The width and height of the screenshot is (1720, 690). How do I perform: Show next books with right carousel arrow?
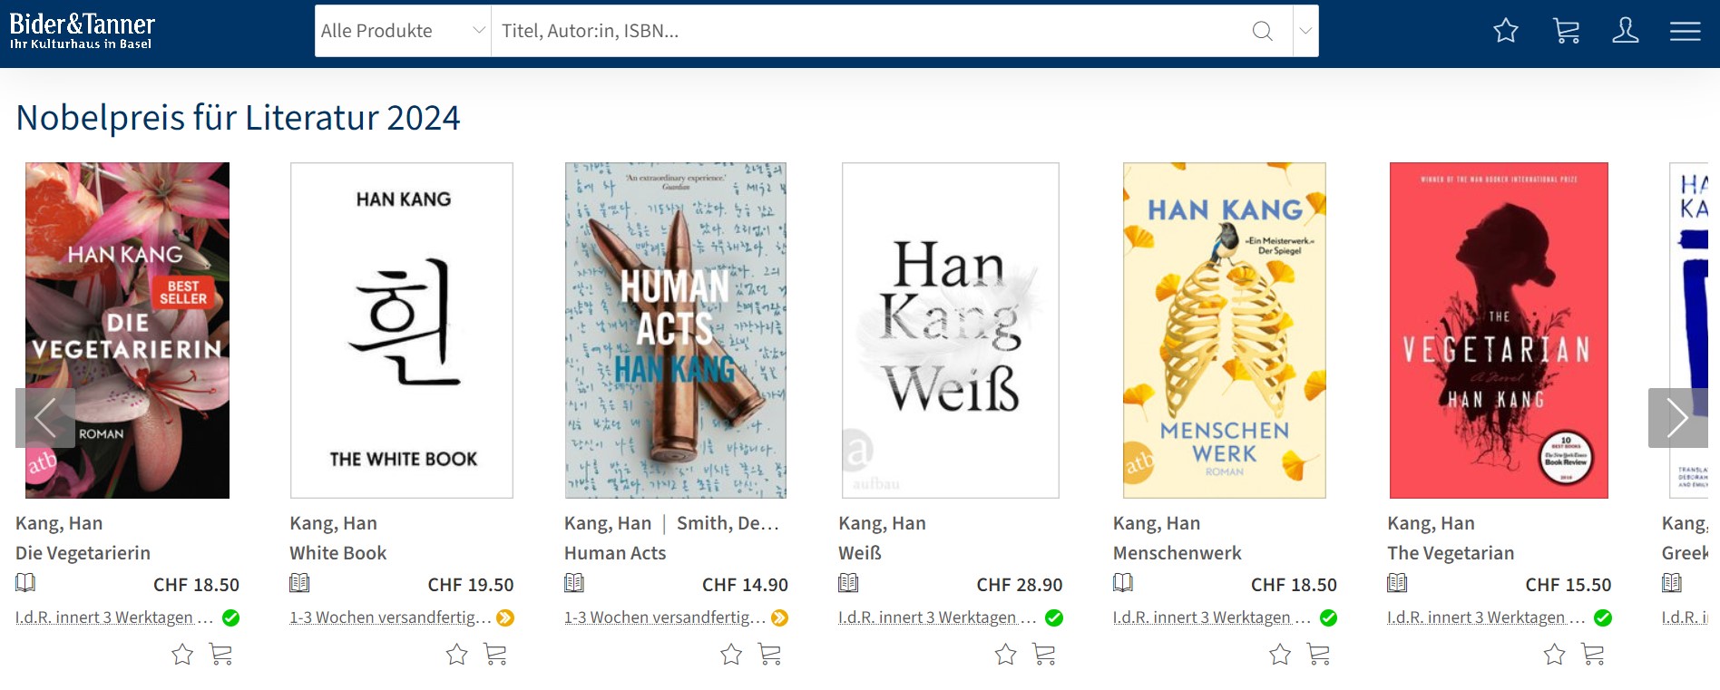pos(1677,418)
